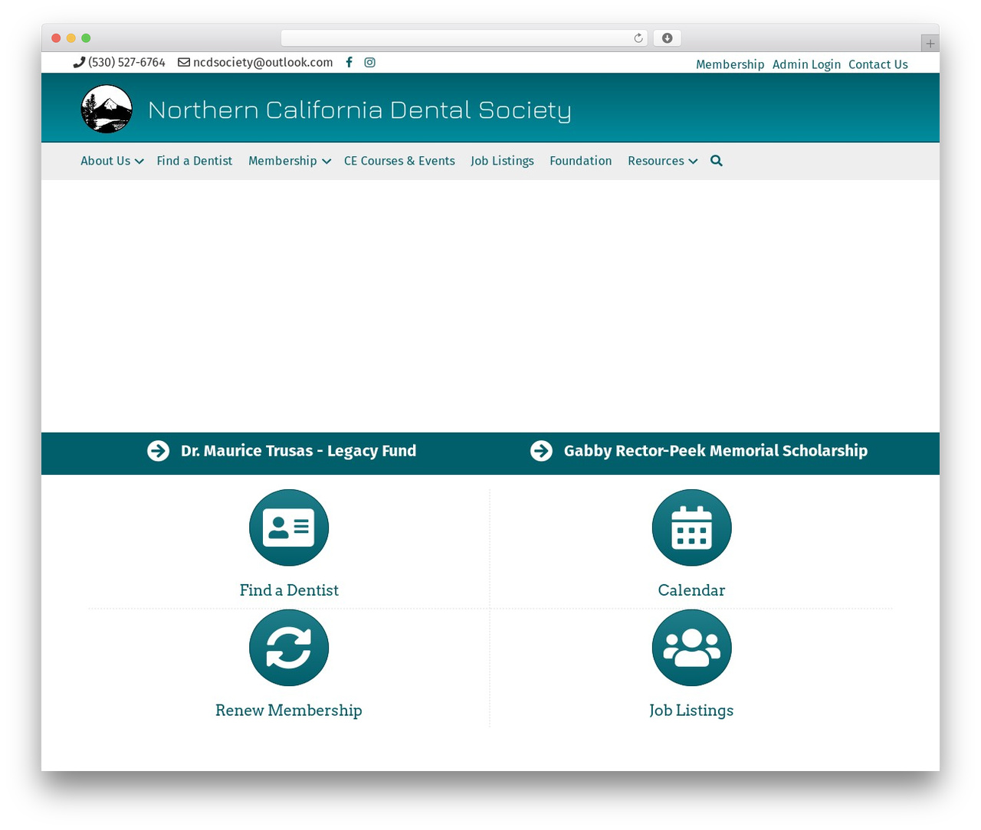The image size is (981, 830).
Task: Open Find a Dentist in the navigation bar
Action: [x=195, y=161]
